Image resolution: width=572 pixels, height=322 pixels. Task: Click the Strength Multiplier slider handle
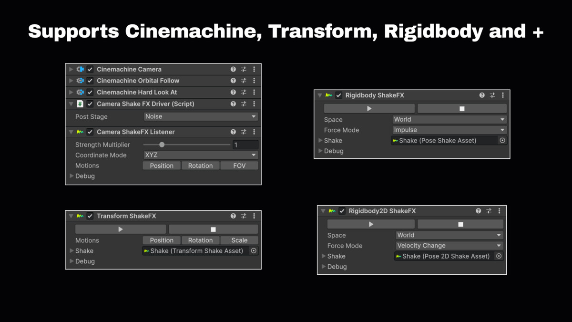[162, 145]
